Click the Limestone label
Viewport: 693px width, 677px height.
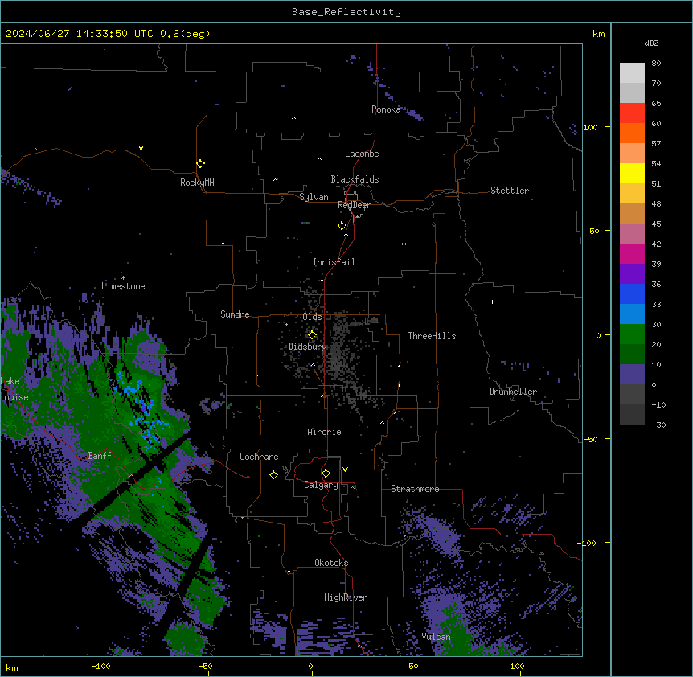123,286
